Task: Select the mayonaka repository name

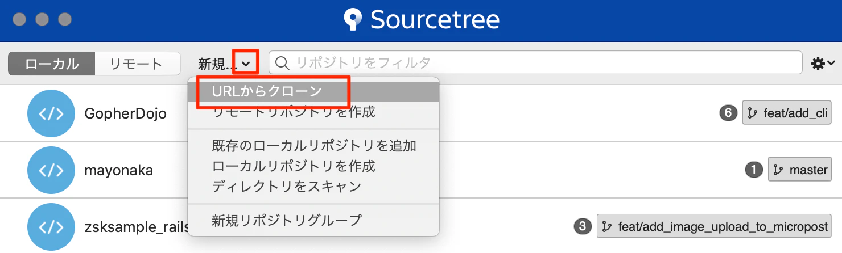Action: (119, 170)
